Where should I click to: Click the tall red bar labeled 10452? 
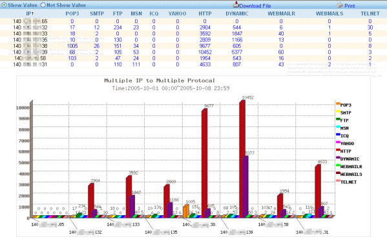242,158
